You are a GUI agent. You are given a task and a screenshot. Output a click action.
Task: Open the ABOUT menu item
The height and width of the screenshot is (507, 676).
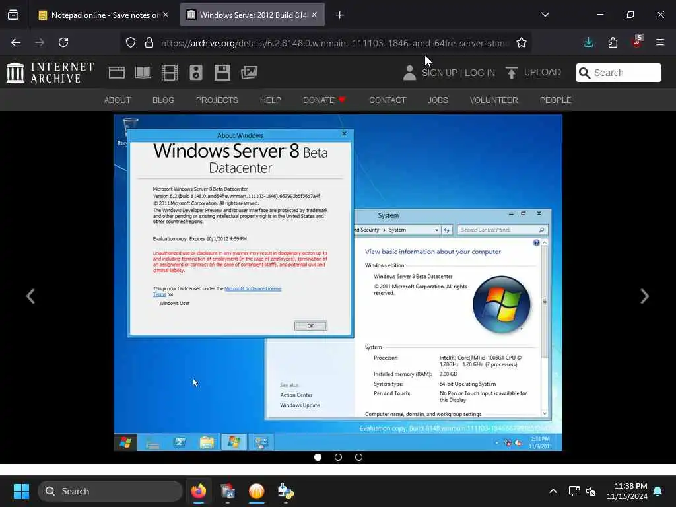click(x=118, y=100)
